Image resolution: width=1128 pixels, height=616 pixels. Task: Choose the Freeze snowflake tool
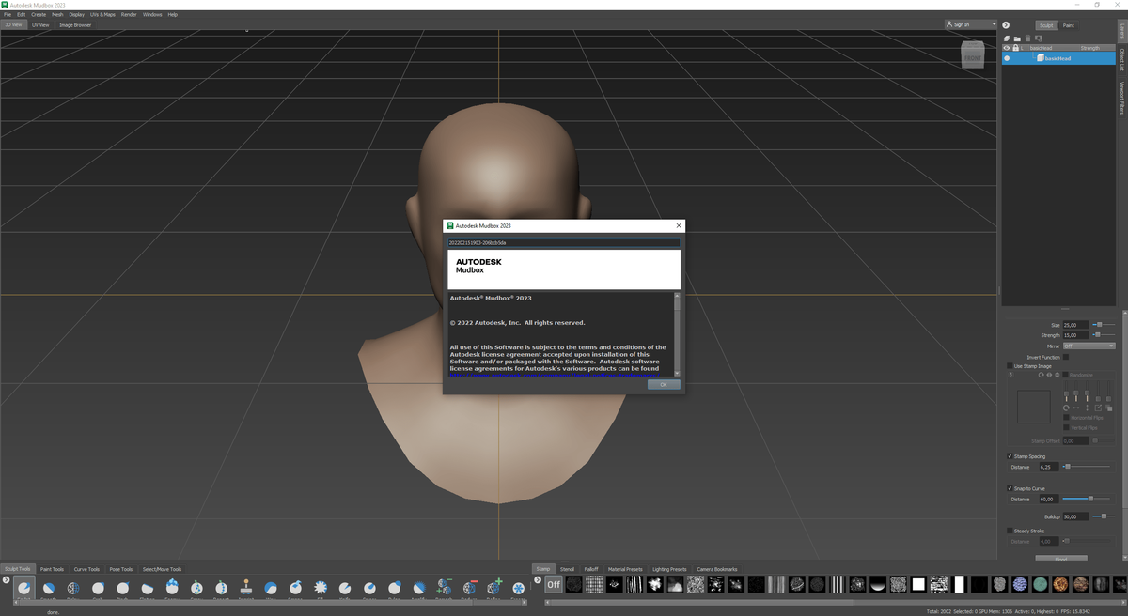[x=518, y=589]
